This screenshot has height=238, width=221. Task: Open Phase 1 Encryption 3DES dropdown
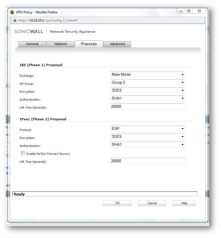[x=147, y=90]
